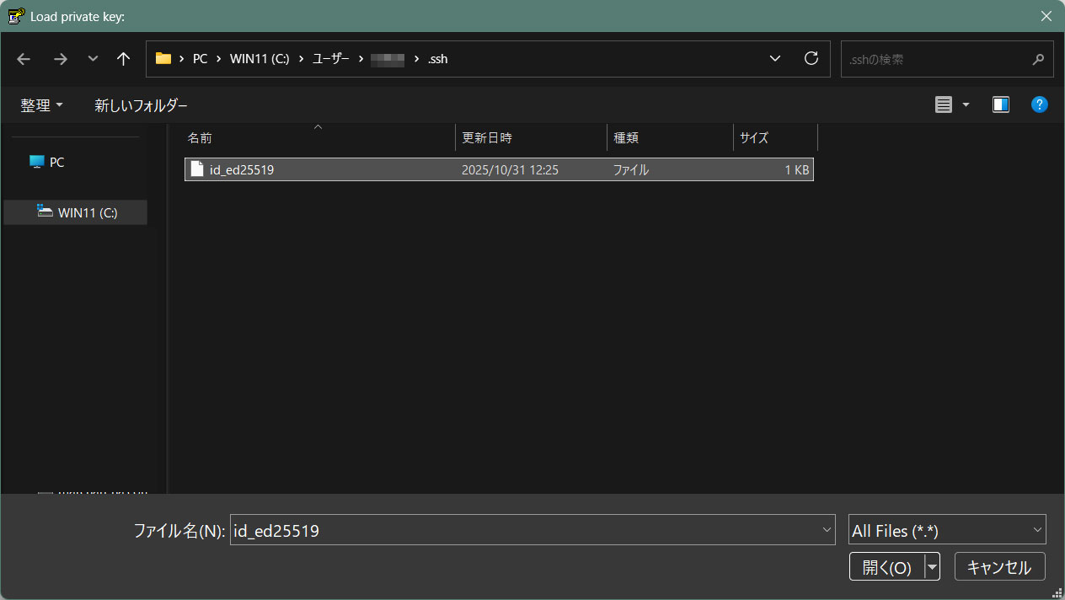Select WIN11 (C:) in navigation pane
The width and height of the screenshot is (1065, 600).
click(x=87, y=213)
